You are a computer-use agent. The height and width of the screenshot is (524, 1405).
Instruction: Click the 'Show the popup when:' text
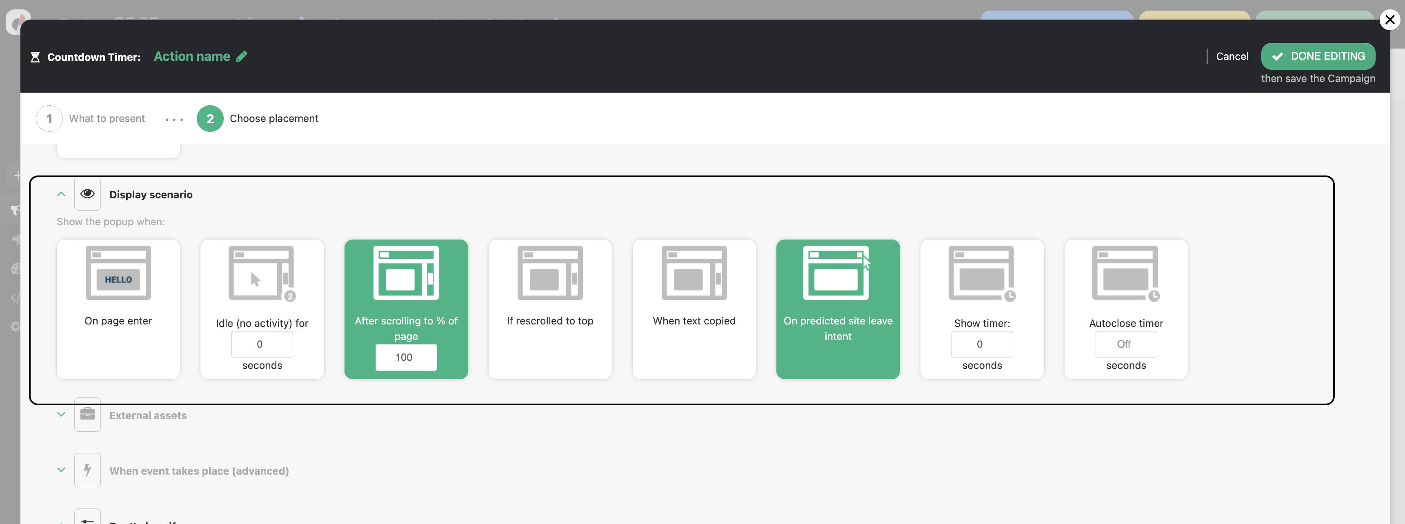(x=111, y=222)
